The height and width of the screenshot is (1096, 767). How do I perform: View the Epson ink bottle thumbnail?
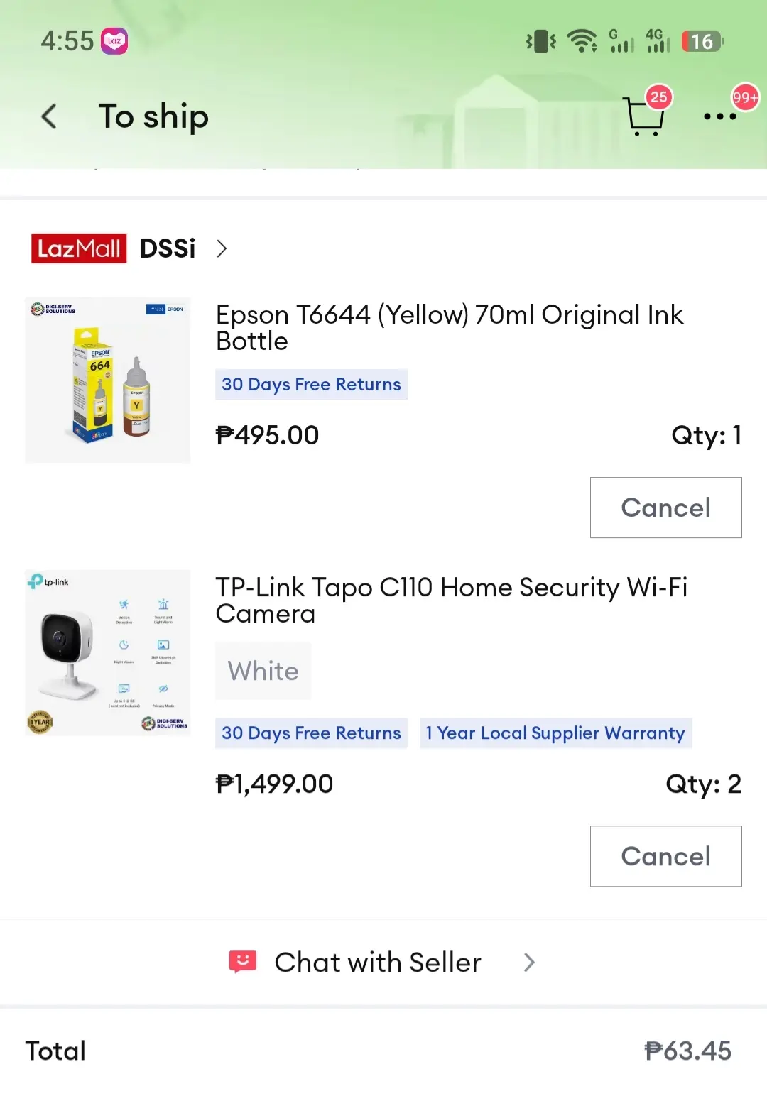tap(108, 380)
